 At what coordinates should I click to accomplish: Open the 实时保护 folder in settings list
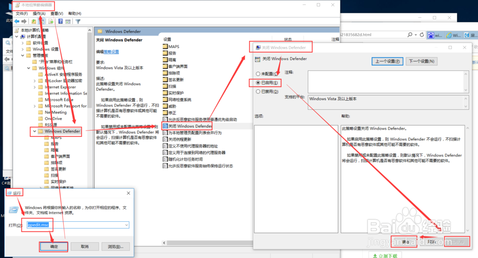[174, 93]
